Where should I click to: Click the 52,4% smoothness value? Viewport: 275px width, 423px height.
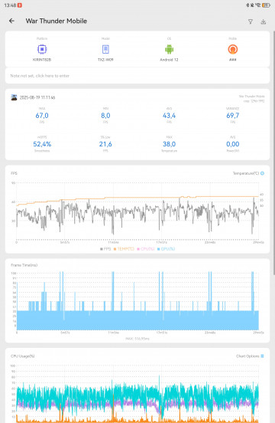[x=42, y=144]
